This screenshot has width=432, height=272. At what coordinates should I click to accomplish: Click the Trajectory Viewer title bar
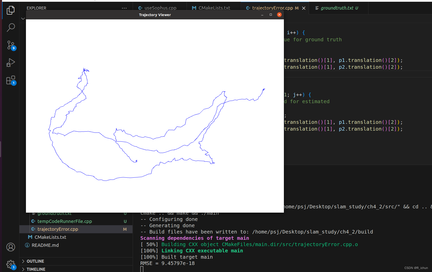coord(155,15)
